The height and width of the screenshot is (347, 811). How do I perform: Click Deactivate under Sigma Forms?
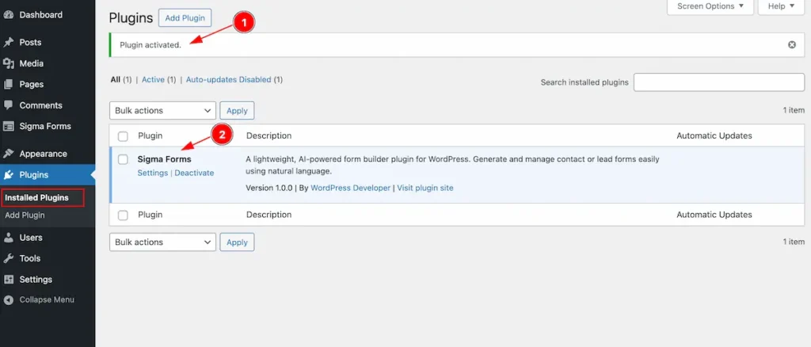click(194, 173)
